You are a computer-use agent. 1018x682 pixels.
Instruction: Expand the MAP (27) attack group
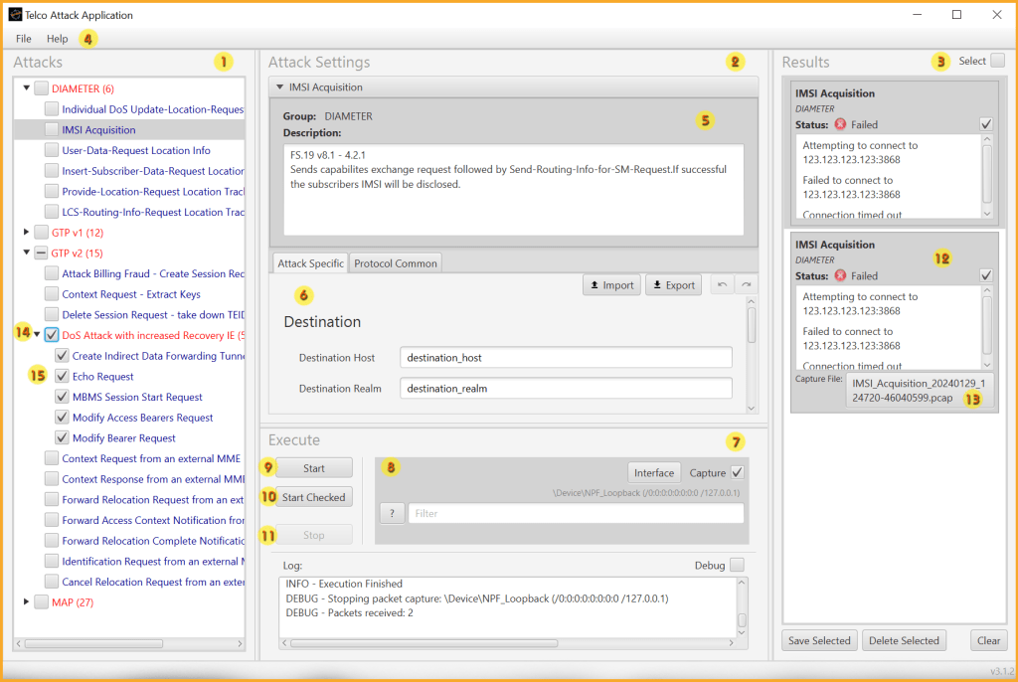tap(27, 601)
